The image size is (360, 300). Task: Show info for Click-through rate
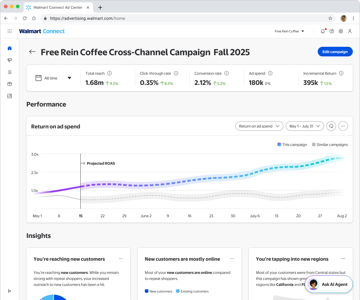[176, 73]
